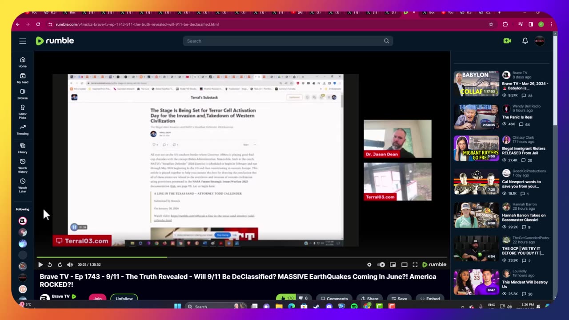Open Trending in the sidebar
This screenshot has height=320, width=569.
pyautogui.click(x=22, y=130)
